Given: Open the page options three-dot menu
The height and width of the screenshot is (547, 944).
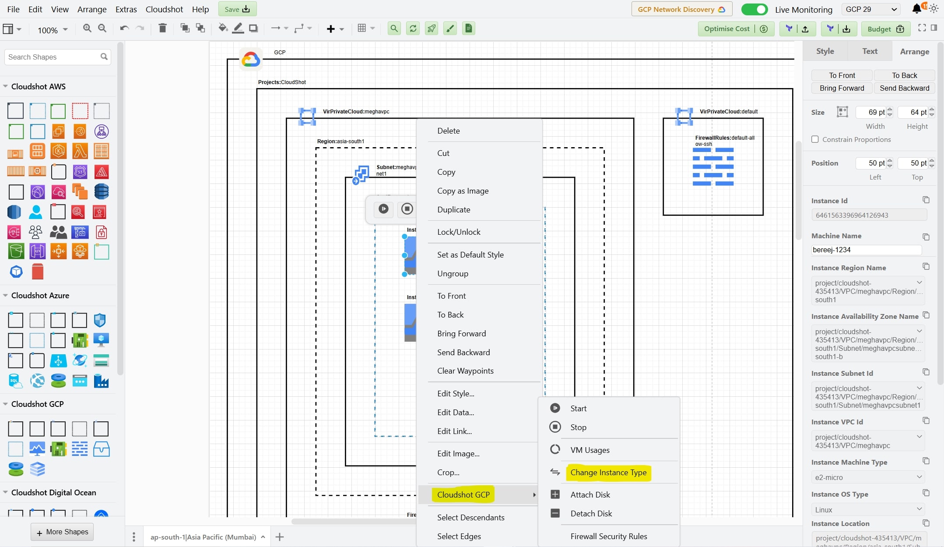Looking at the screenshot, I should pyautogui.click(x=134, y=537).
